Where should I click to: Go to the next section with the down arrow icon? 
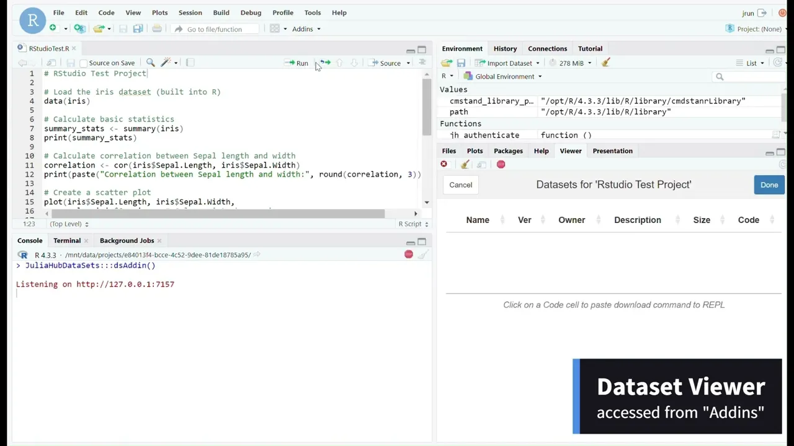(354, 63)
